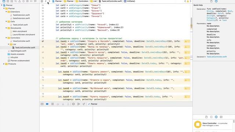Hide the debug area toggle icon
The image size is (235, 132).
pos(42,104)
